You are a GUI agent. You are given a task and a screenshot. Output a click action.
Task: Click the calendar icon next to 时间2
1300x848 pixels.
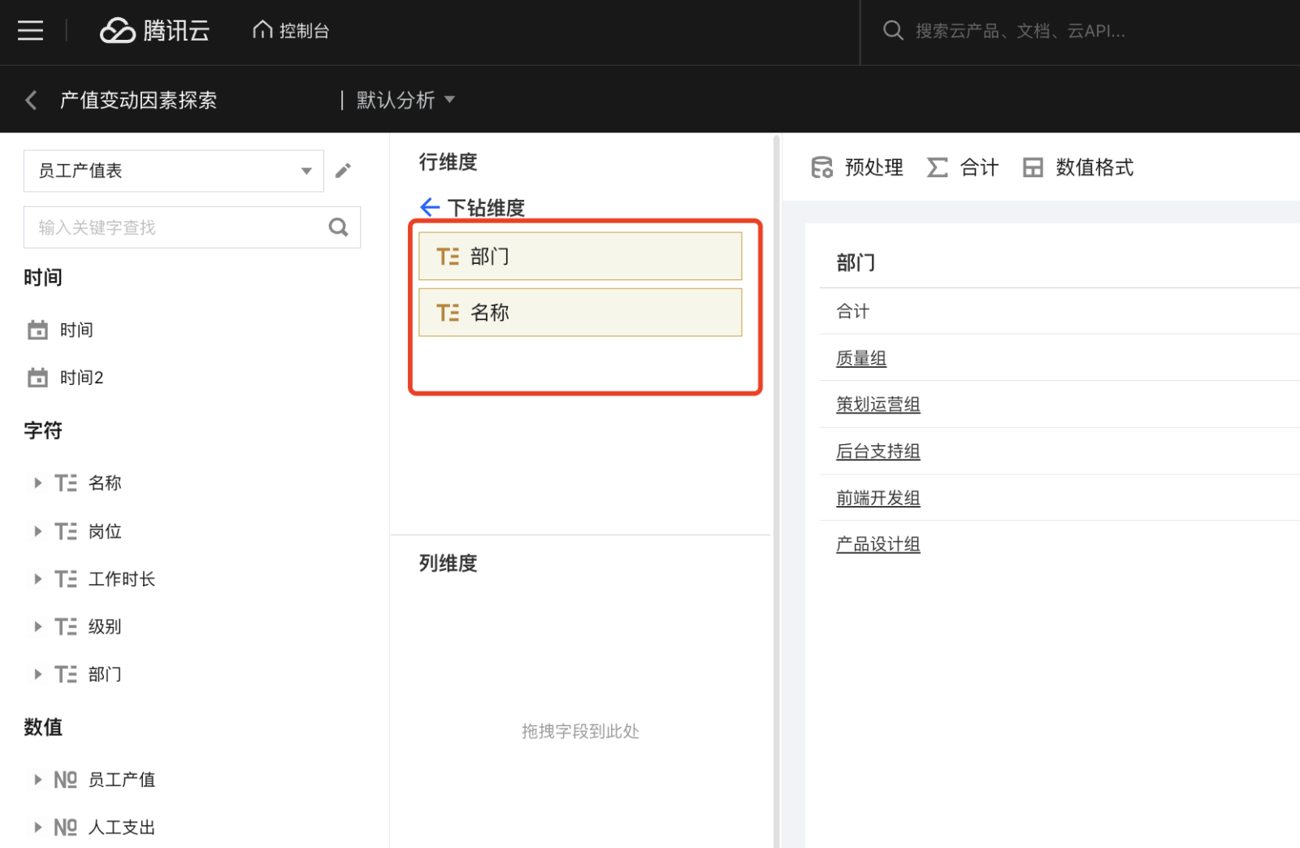click(37, 378)
